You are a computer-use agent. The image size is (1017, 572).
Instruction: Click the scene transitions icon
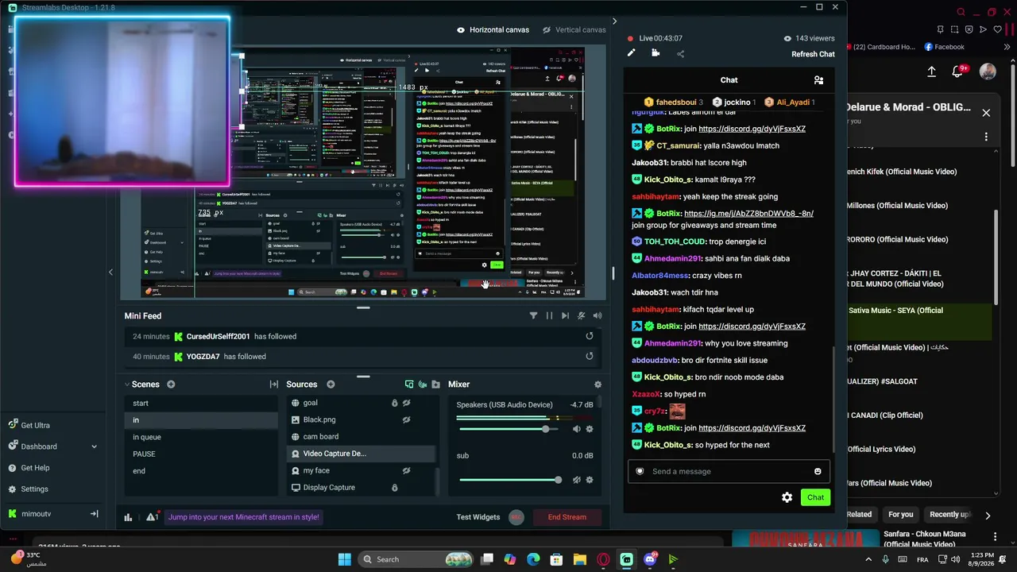[x=274, y=385]
